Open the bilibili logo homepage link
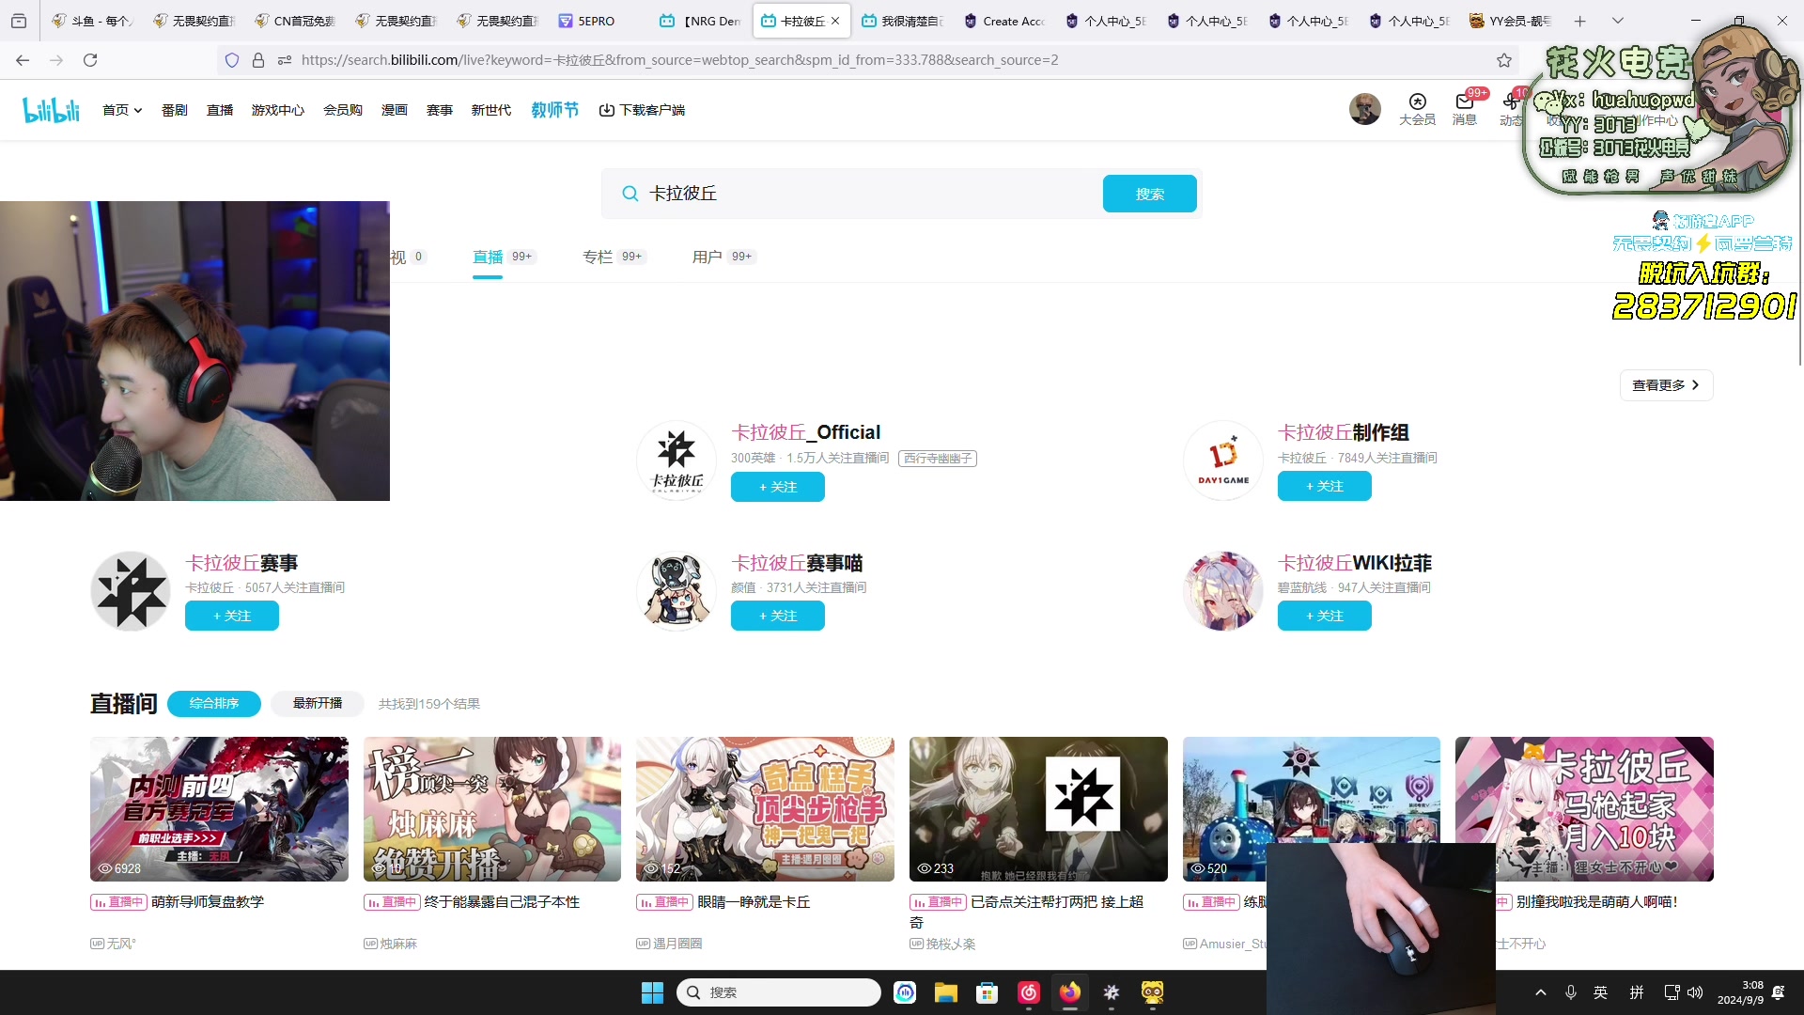The image size is (1804, 1015). [52, 110]
